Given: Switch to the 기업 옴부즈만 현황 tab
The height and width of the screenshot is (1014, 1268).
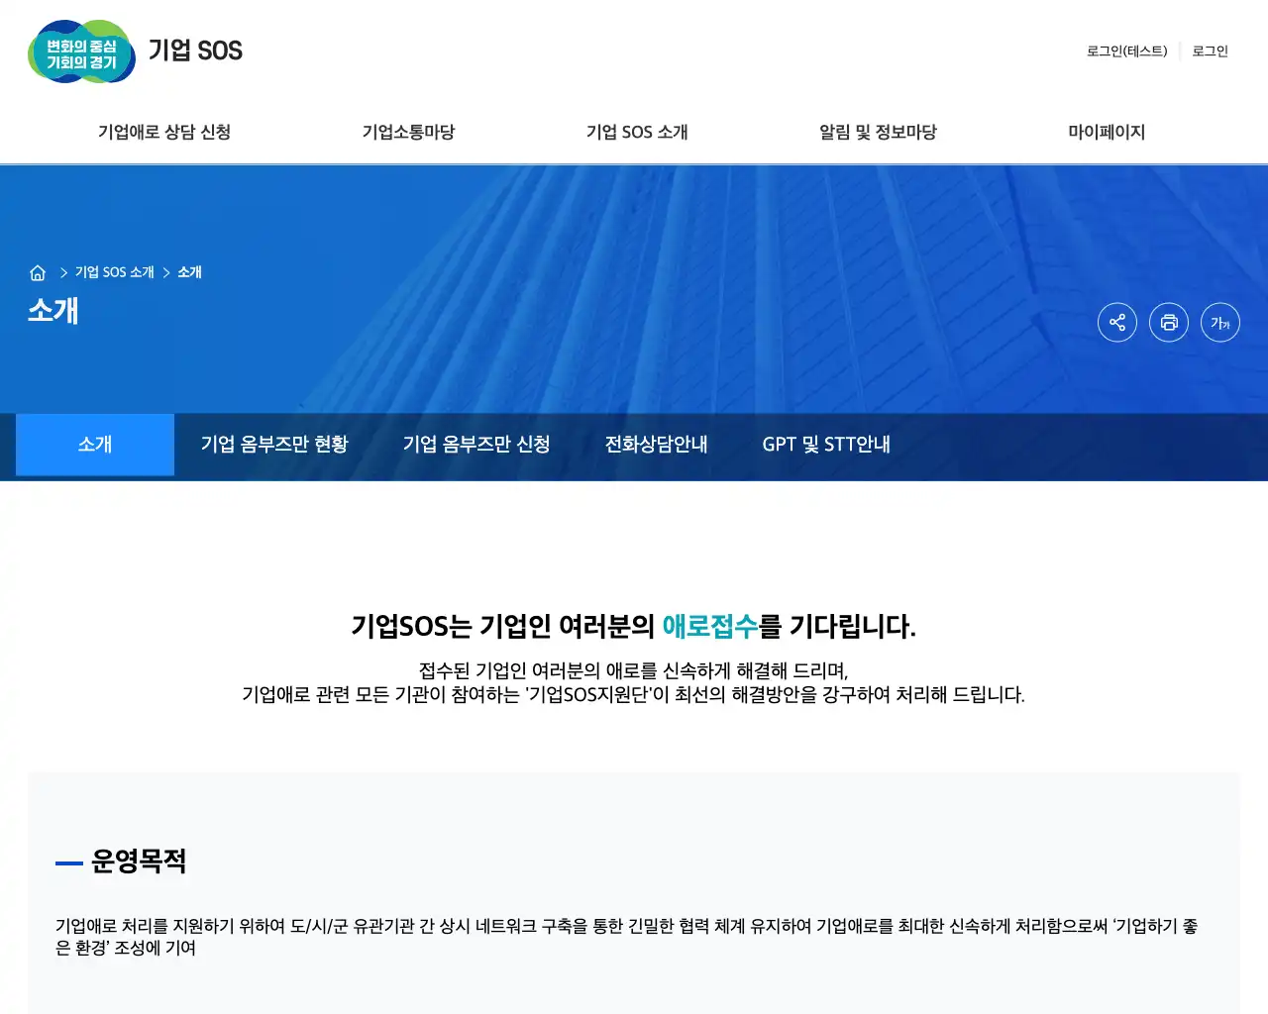Looking at the screenshot, I should (x=274, y=445).
